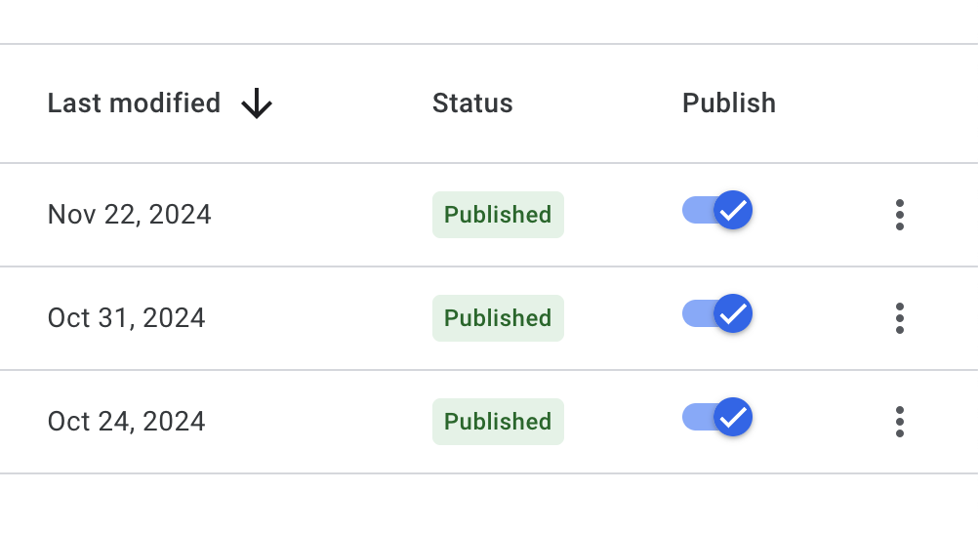The height and width of the screenshot is (533, 978).
Task: Unpublish the item modified Nov 22, 2024
Action: pos(717,210)
